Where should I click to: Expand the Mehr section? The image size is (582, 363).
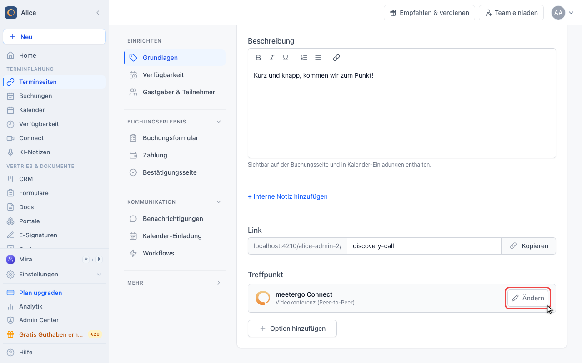219,283
